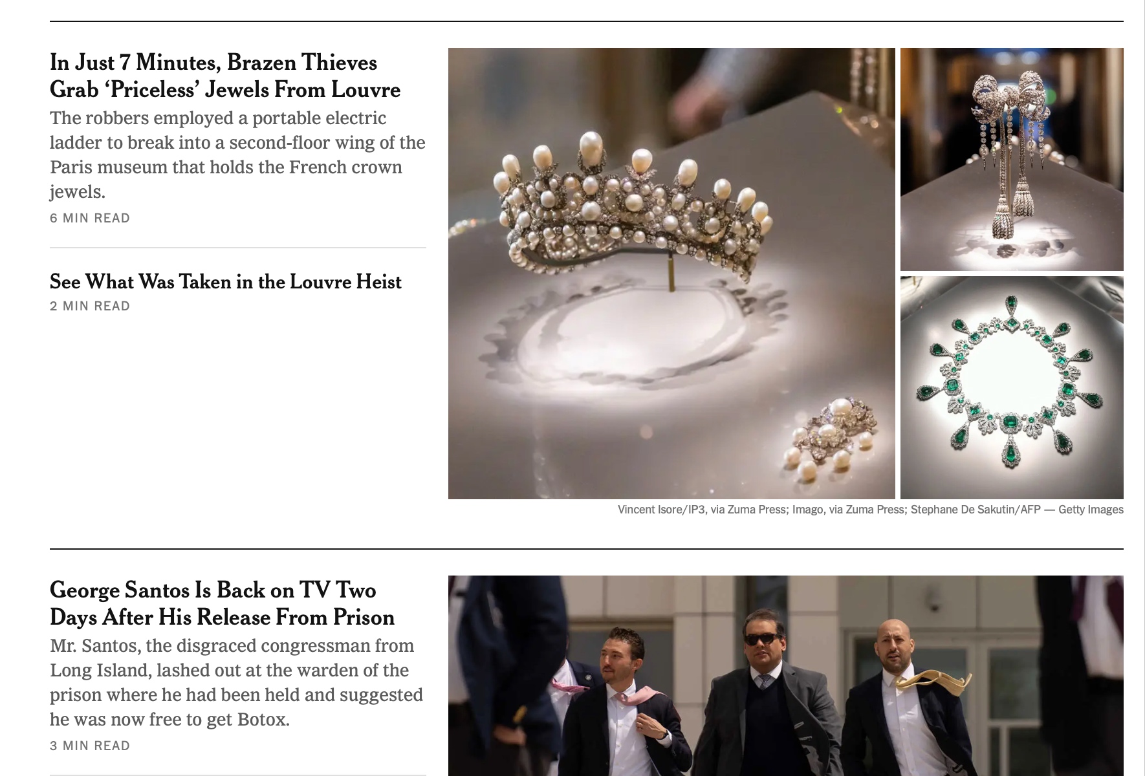This screenshot has height=776, width=1145.
Task: Click the diamond bow brooch photo
Action: [x=1012, y=159]
